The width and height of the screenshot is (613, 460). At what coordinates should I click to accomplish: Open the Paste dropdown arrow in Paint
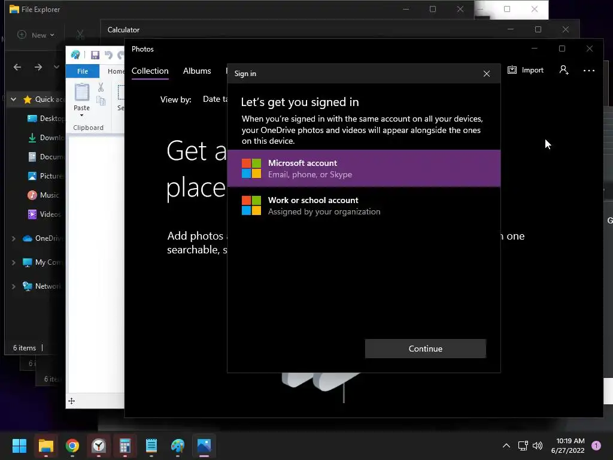81,116
